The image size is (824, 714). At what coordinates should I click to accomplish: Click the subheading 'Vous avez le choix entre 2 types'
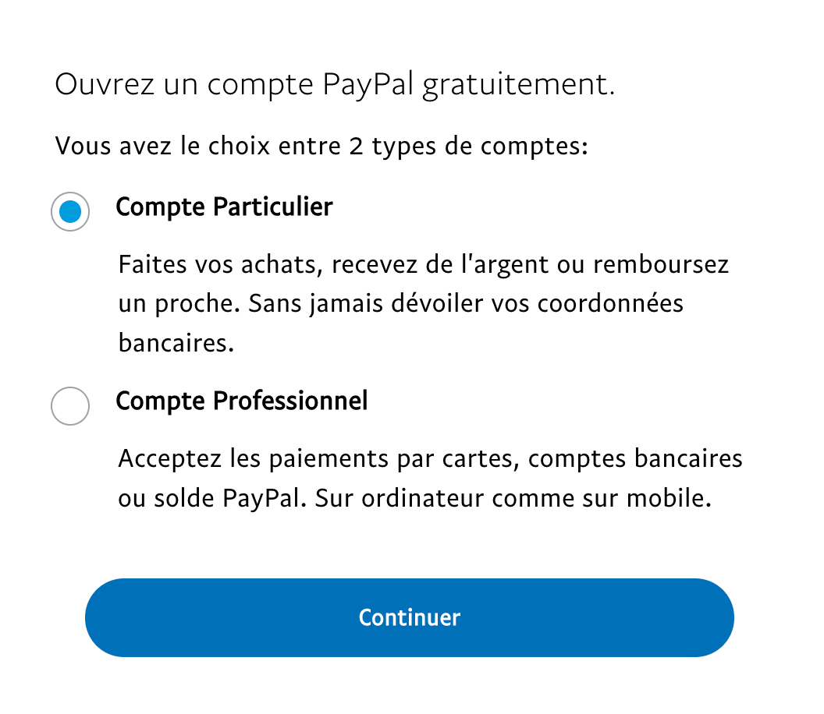pyautogui.click(x=321, y=146)
